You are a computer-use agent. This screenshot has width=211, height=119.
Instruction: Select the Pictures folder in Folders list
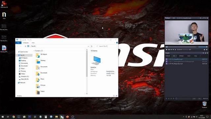click(41, 86)
